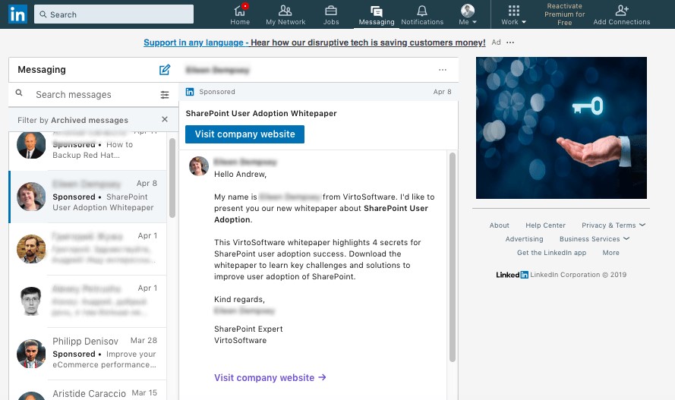Expand the Work apps grid dropdown
The height and width of the screenshot is (400, 675).
point(513,14)
